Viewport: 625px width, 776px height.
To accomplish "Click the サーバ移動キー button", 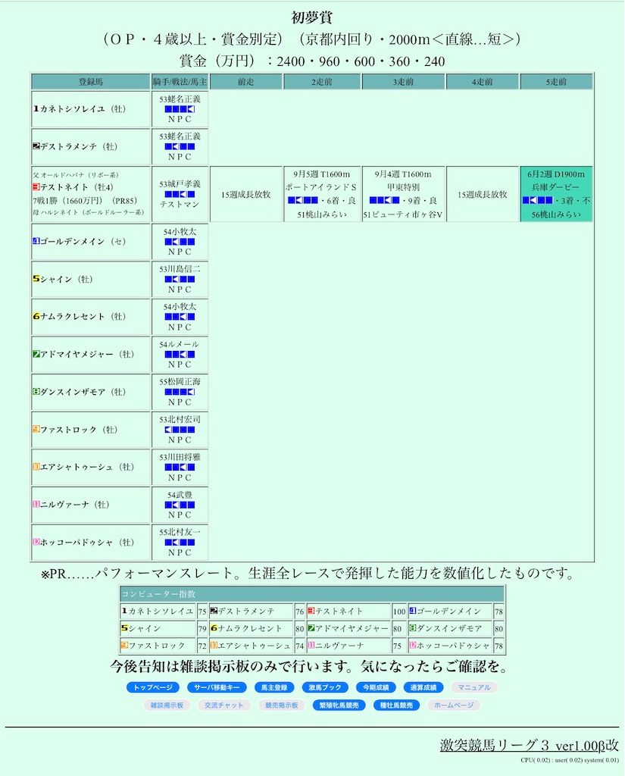I will tap(217, 687).
